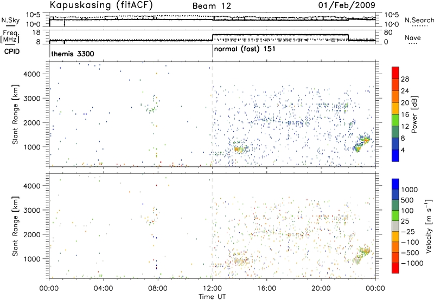434x300 pixels.
Task: Click the 'themis 3300' CPID text
Action: (73, 54)
